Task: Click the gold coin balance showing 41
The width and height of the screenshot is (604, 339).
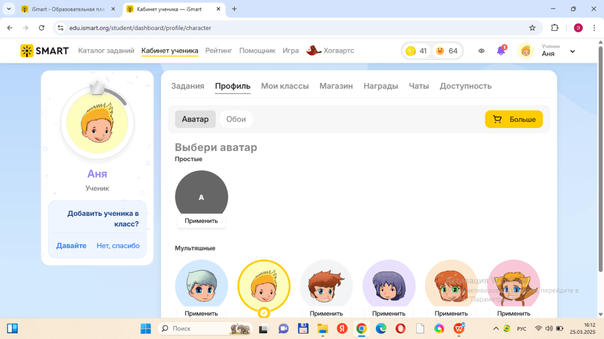Action: click(416, 51)
